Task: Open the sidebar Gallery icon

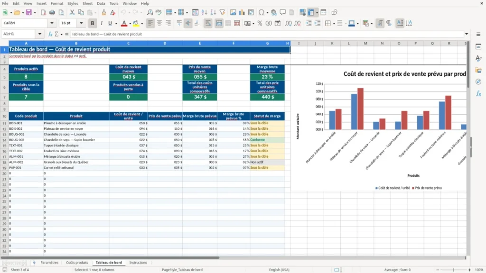Action: pyautogui.click(x=478, y=70)
